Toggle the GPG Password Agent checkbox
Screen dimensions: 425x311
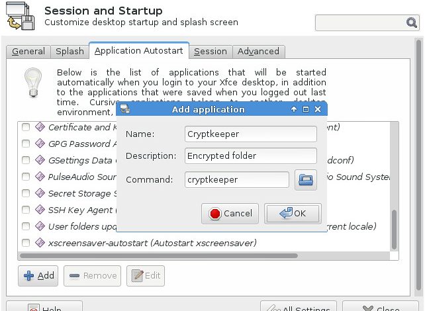pos(26,144)
